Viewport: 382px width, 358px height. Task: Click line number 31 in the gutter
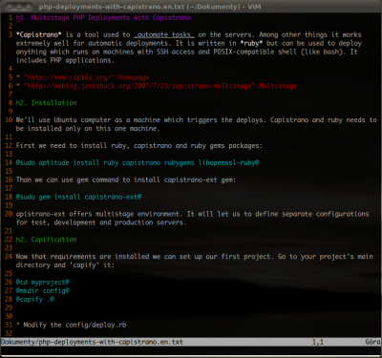(9, 325)
